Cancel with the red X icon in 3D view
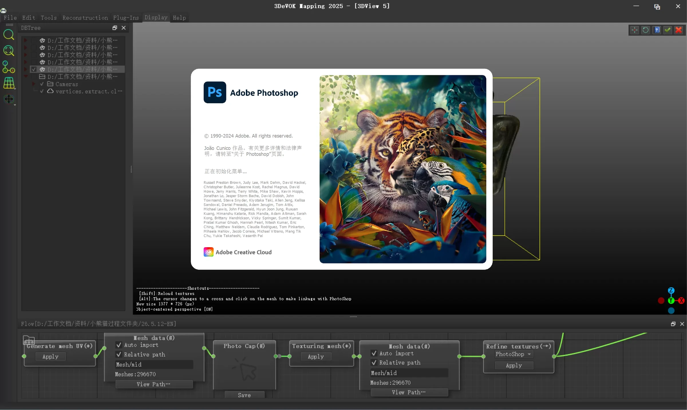687x410 pixels. pos(679,30)
